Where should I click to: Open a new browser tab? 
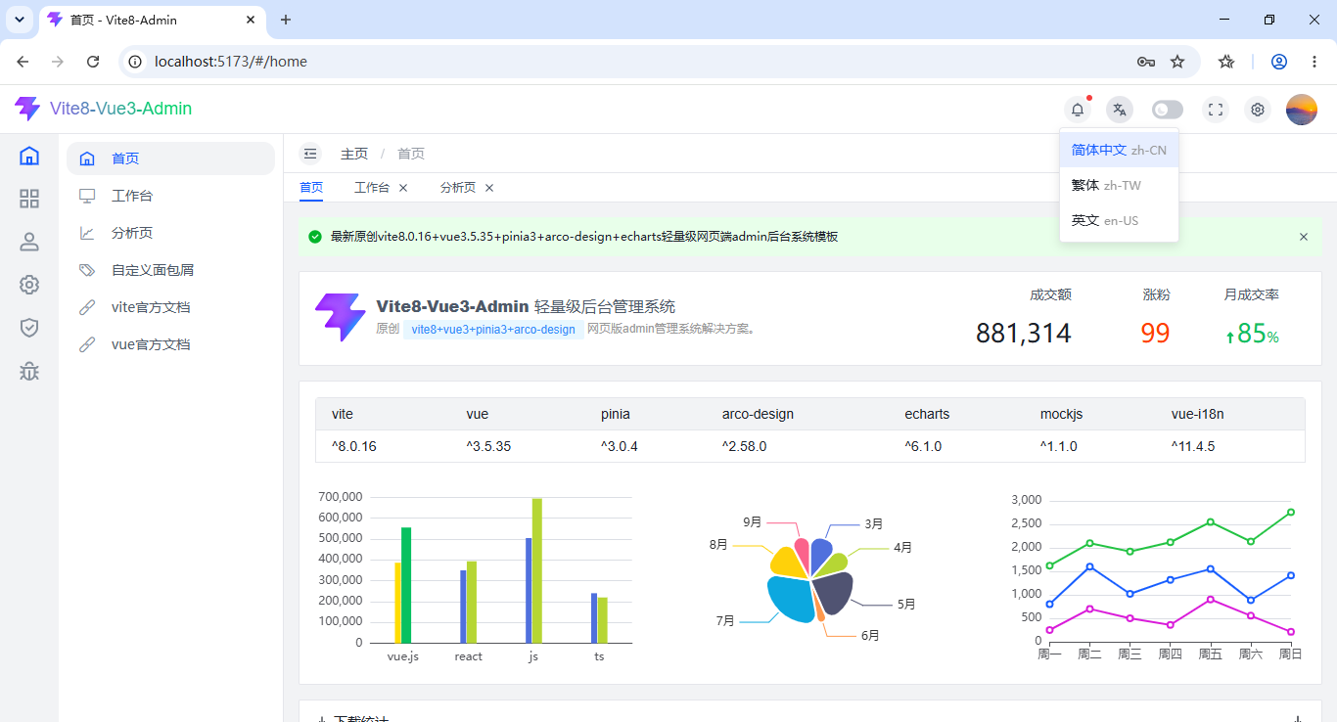click(x=286, y=20)
